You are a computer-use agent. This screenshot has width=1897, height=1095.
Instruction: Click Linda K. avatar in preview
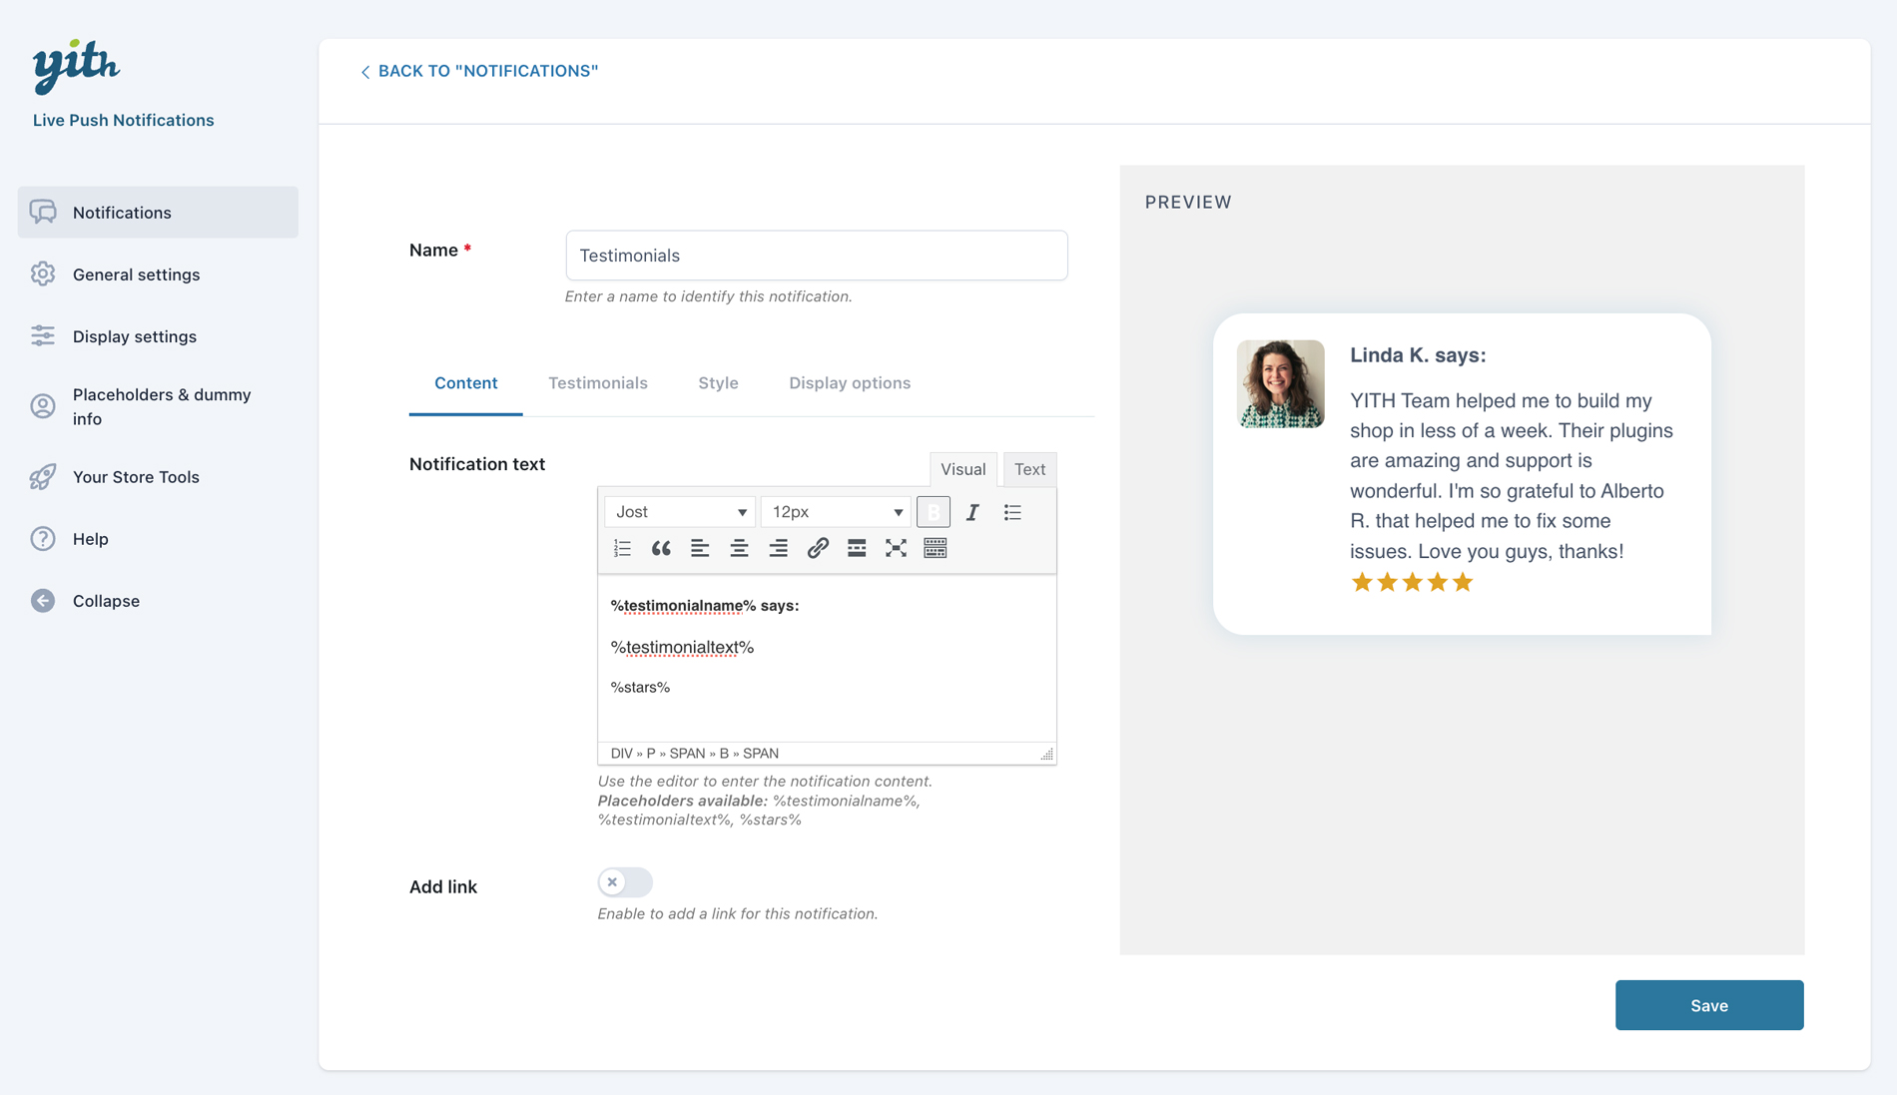pyautogui.click(x=1281, y=384)
